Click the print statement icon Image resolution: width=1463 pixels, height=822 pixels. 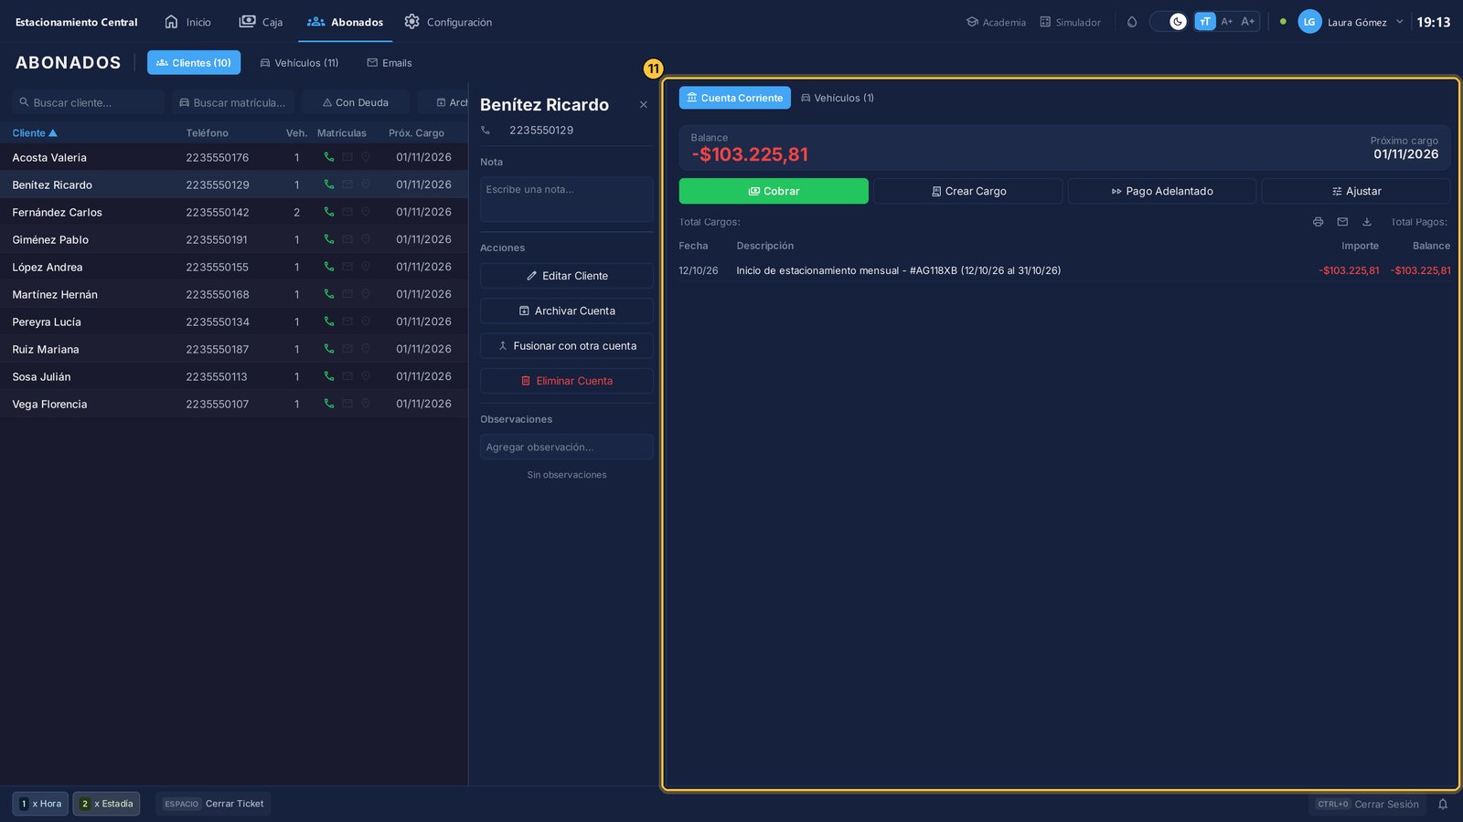[x=1318, y=222]
